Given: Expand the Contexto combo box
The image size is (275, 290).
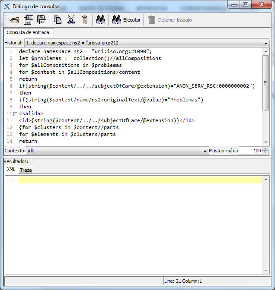Looking at the screenshot, I should coord(205,151).
